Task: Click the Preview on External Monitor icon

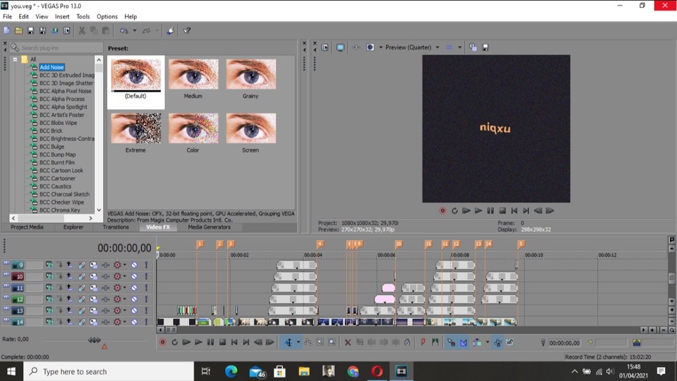Action: click(x=340, y=47)
